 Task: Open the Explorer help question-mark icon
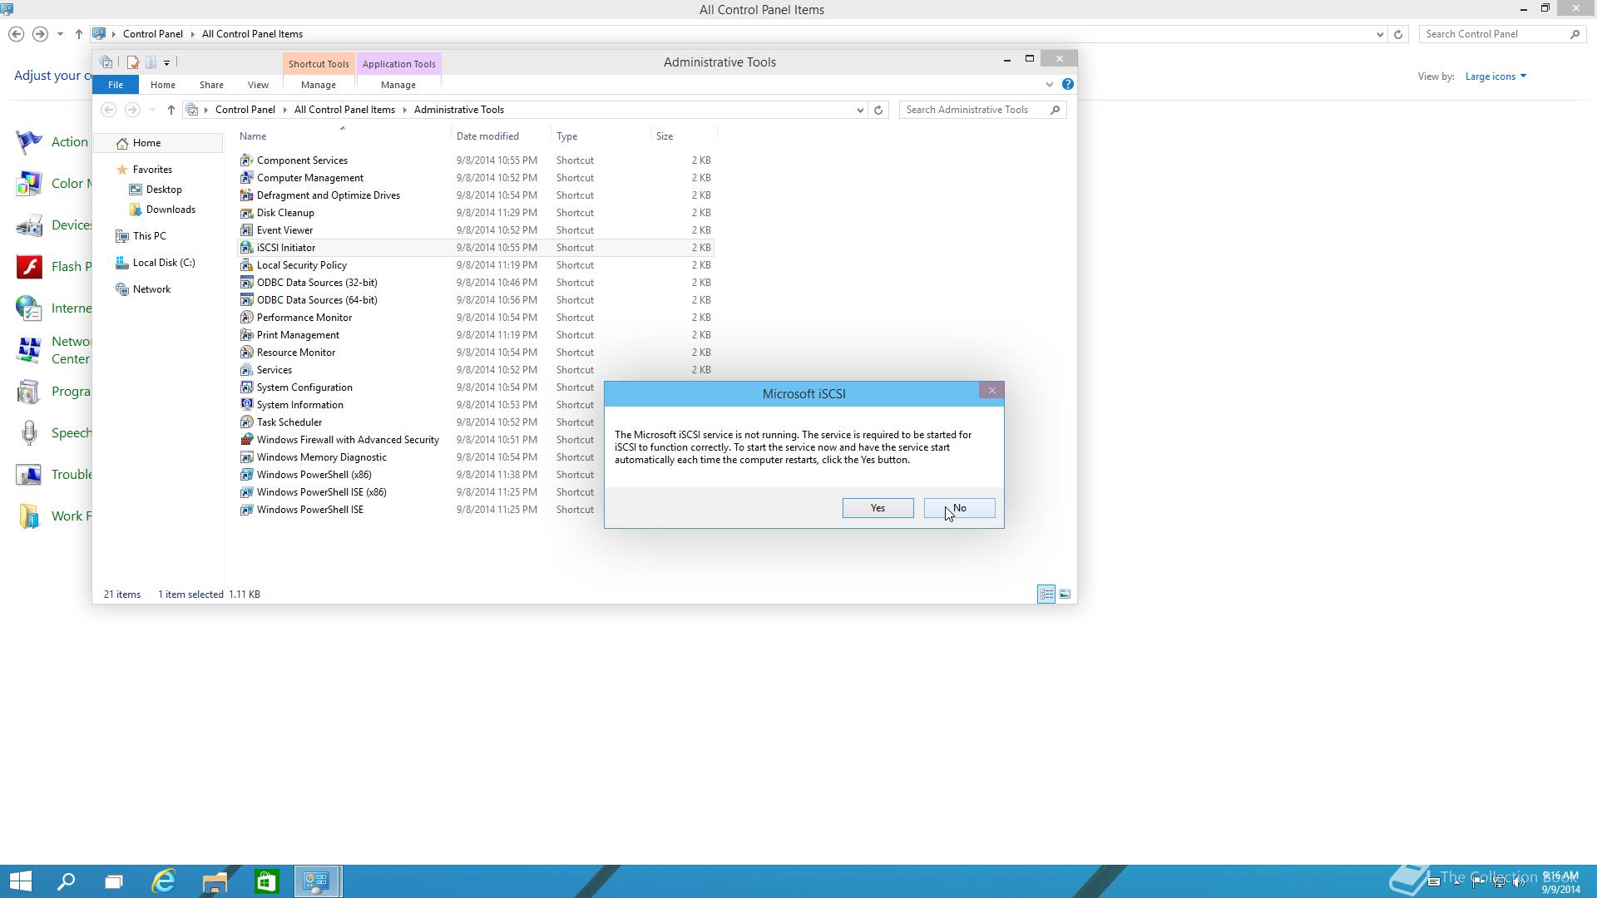coord(1068,84)
